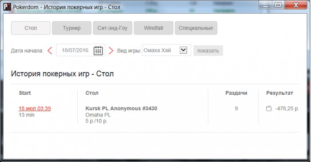The width and height of the screenshot is (311, 162).
Task: Click the hands count value 9
Action: (x=236, y=108)
